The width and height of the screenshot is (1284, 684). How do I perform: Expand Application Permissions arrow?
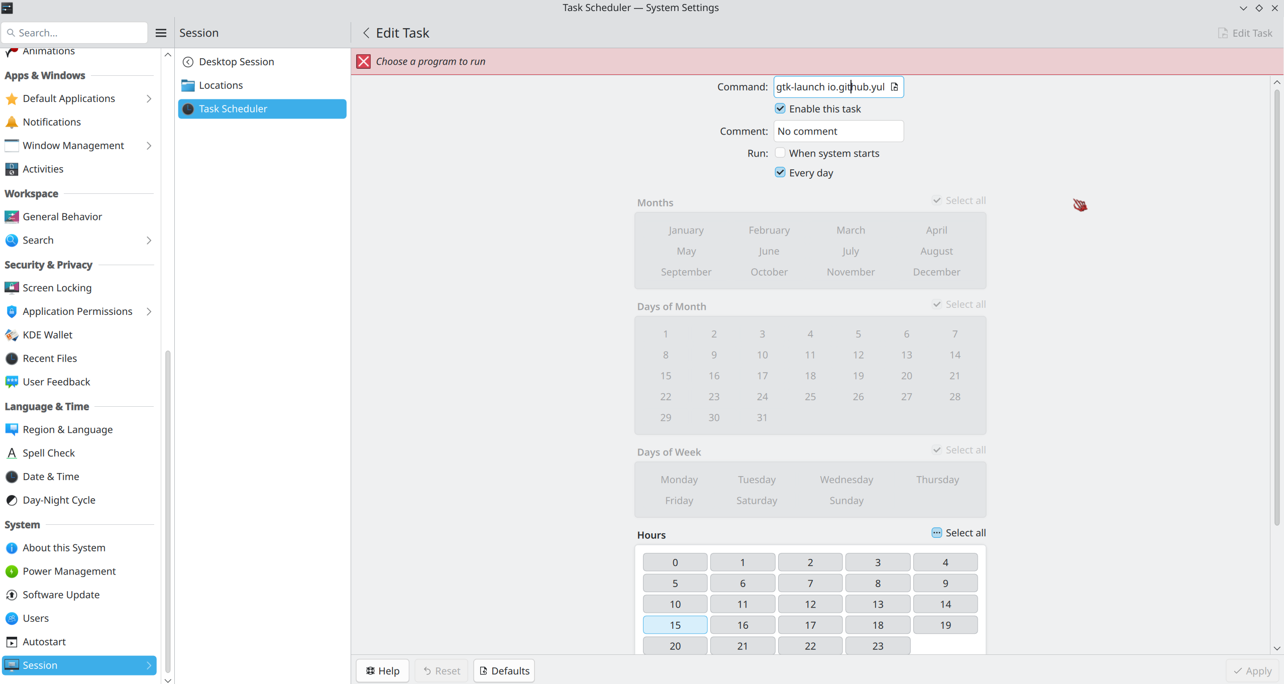point(149,311)
